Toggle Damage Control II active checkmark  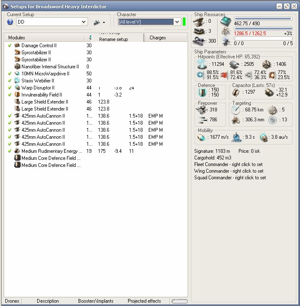click(x=10, y=45)
